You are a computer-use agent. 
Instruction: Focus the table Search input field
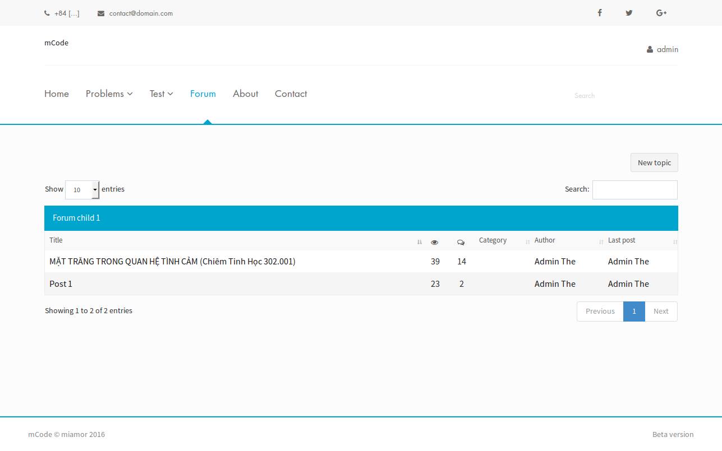[x=635, y=190]
